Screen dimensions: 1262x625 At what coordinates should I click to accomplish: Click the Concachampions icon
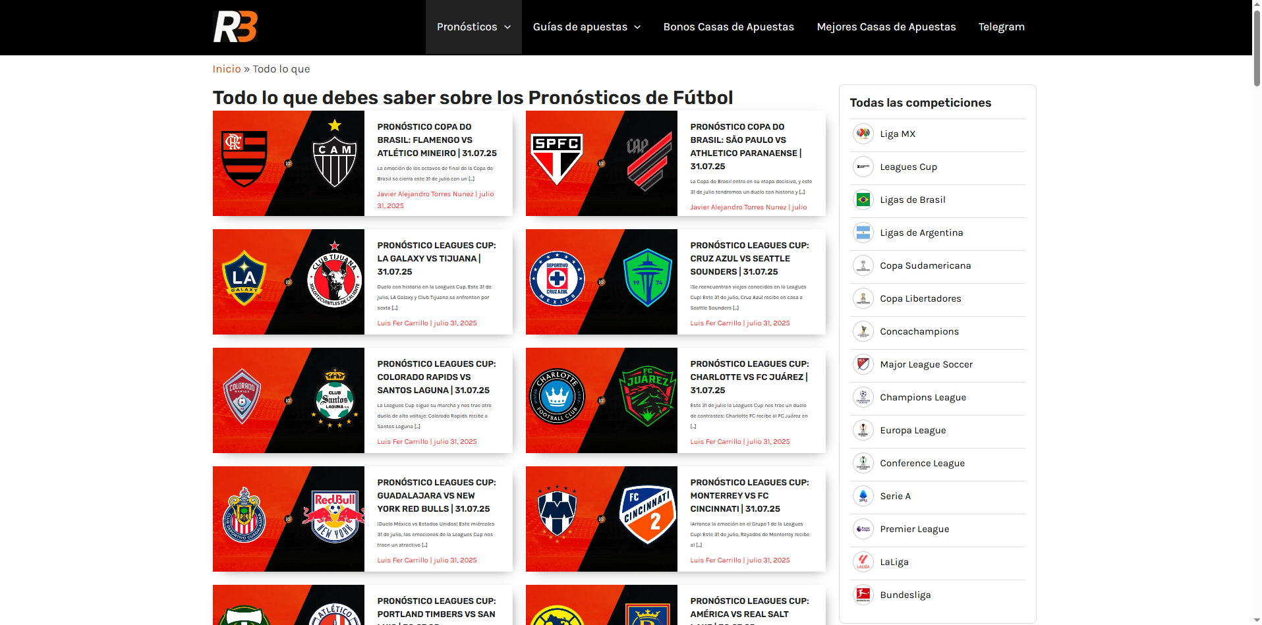(x=863, y=331)
